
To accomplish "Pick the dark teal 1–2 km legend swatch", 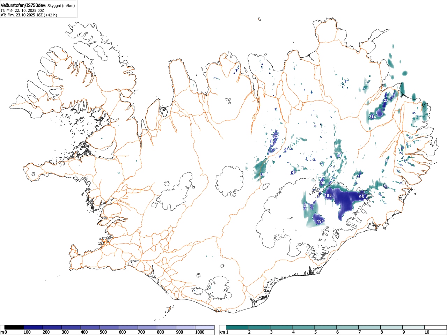I will click(237, 327).
